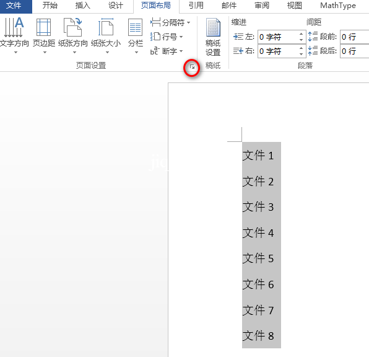
Task: Expand the 断字 hyphenation dropdown
Action: [x=167, y=51]
